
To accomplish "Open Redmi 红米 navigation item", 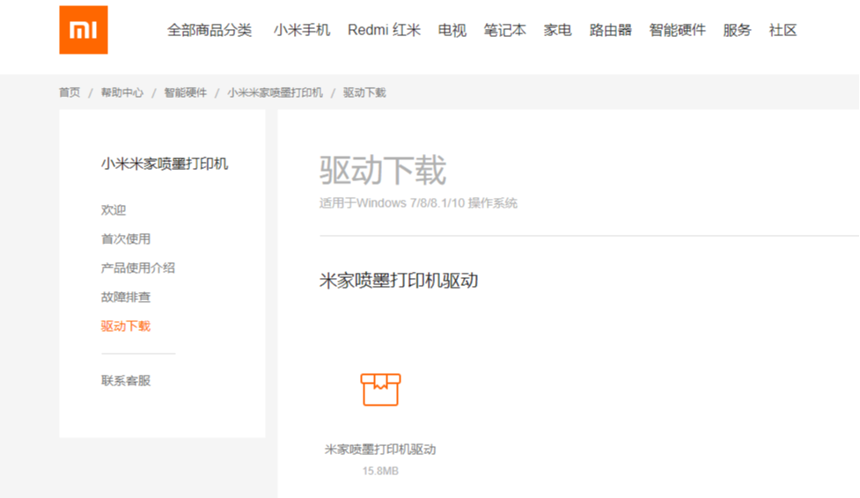I will click(384, 30).
